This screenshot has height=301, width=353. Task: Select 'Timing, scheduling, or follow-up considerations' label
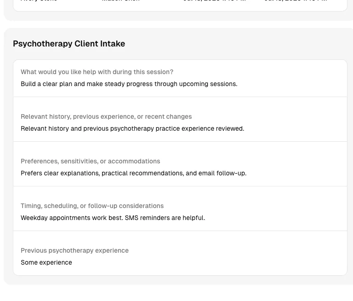click(x=92, y=206)
